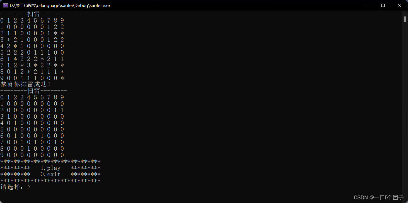Click first board row '8 0 1 2 * 2 1 1 1 *'
The image size is (408, 203).
(x=32, y=72)
